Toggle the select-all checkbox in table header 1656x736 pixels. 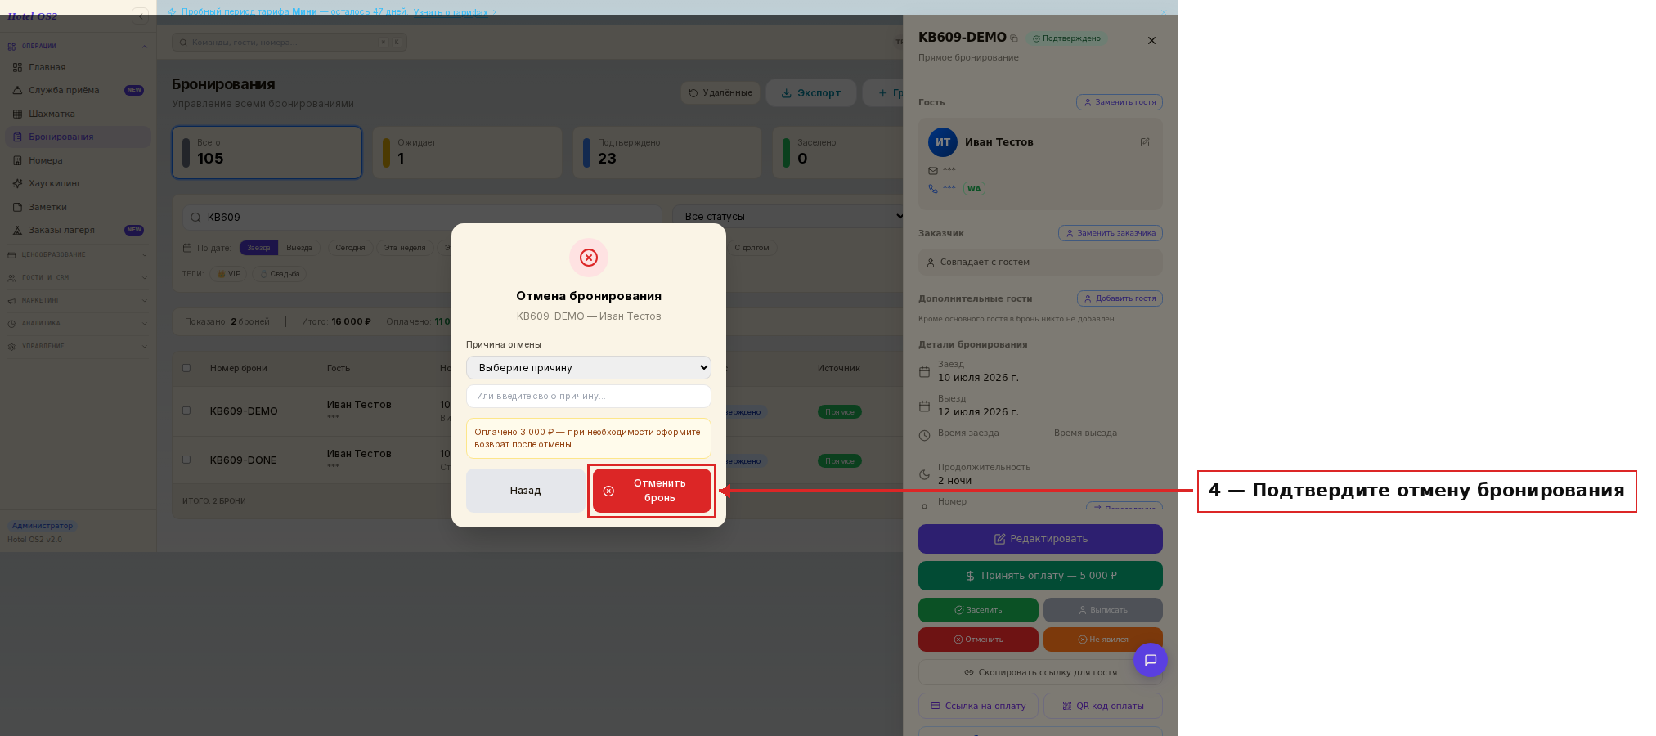click(186, 368)
